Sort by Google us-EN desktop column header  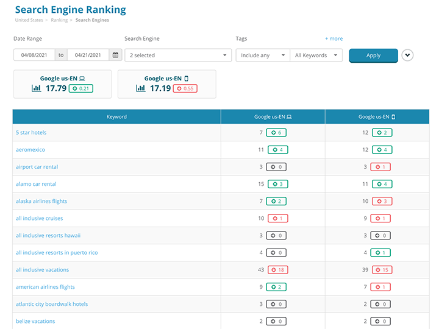(x=273, y=117)
